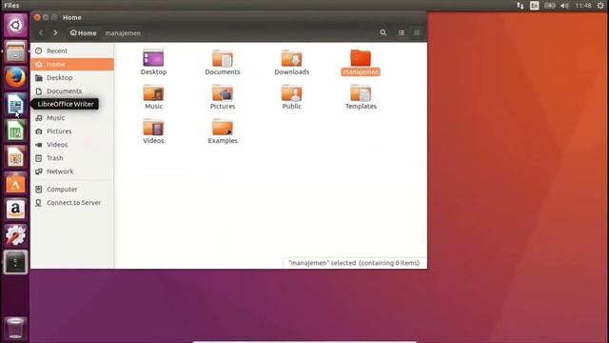Select Music in the sidebar

pos(72,118)
